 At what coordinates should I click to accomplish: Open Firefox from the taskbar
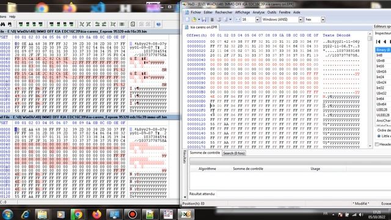coord(97,215)
